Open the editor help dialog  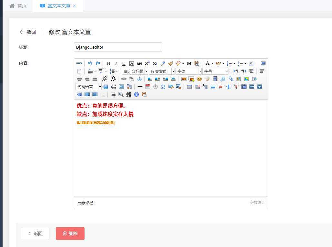(x=136, y=94)
